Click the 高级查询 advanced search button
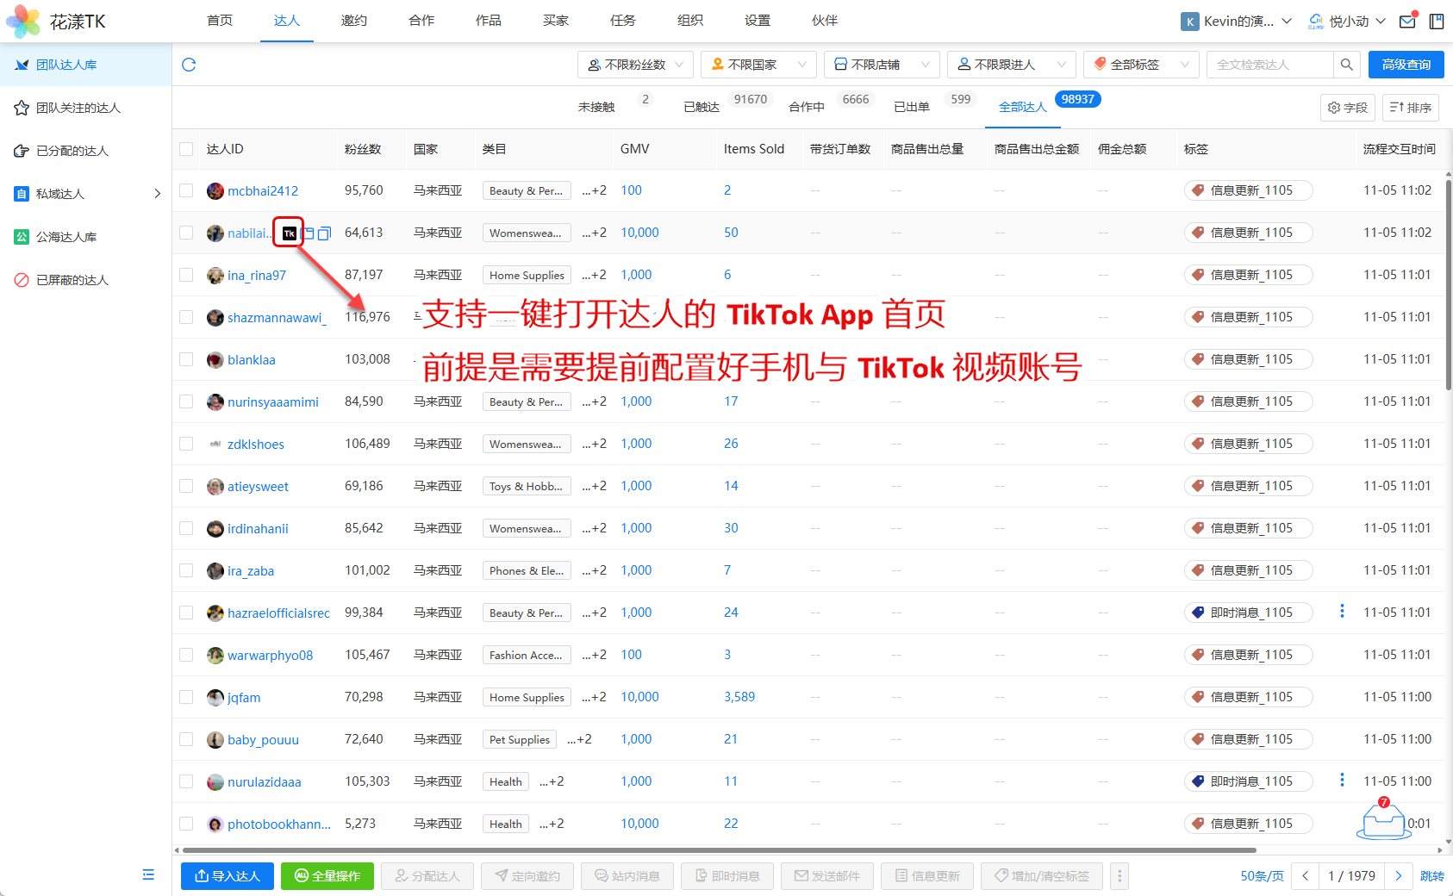Viewport: 1453px width, 896px height. pos(1406,65)
